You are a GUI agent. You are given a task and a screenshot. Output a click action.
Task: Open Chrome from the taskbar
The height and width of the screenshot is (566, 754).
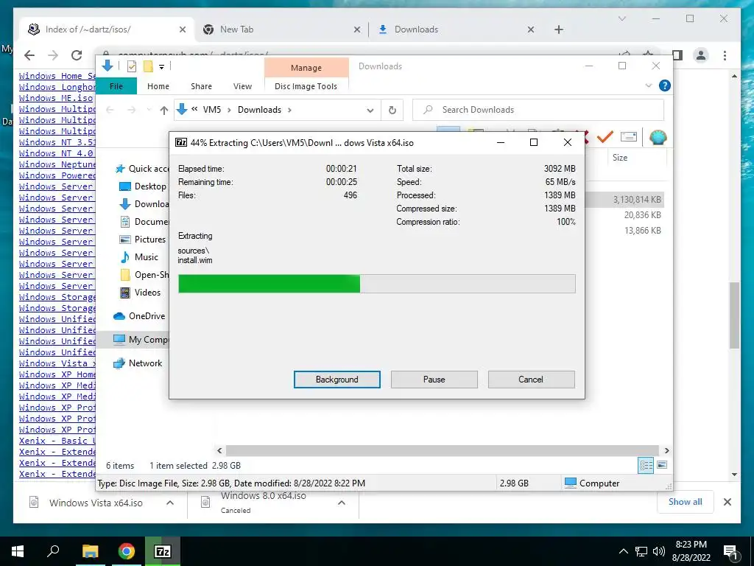126,551
